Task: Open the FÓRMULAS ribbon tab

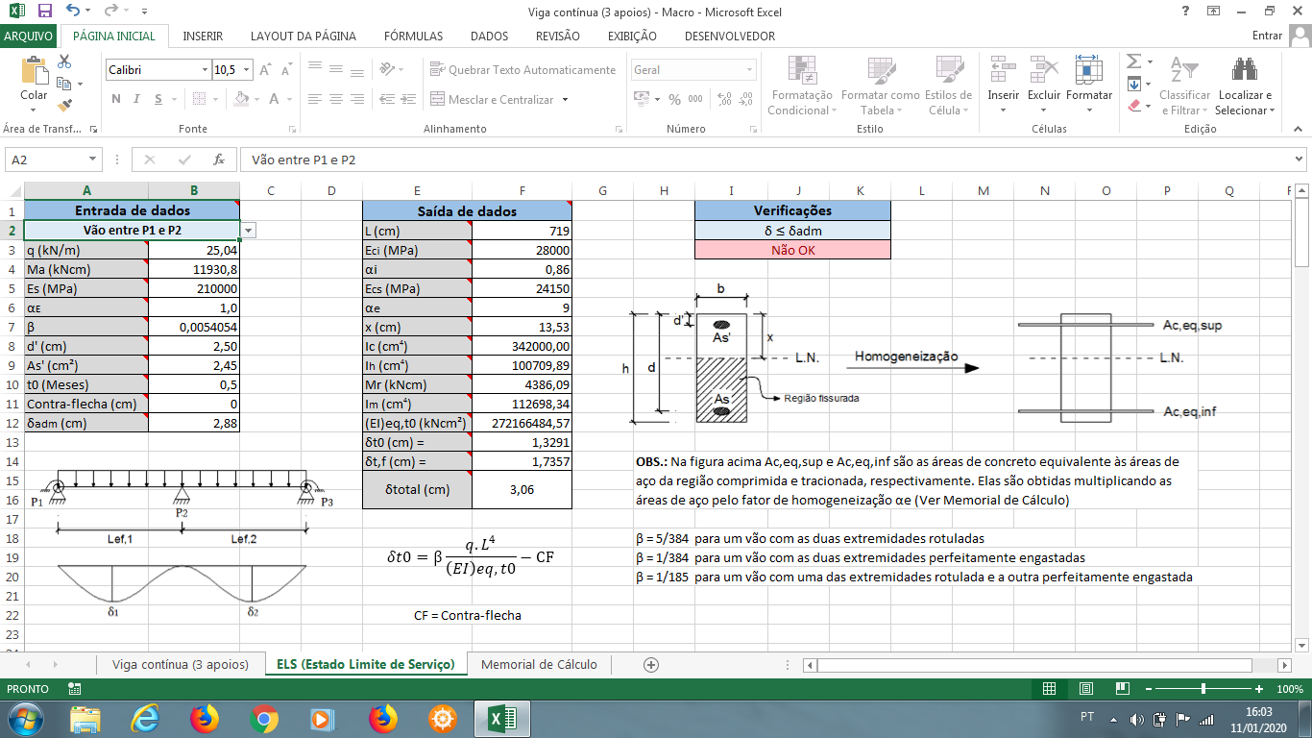Action: tap(413, 37)
